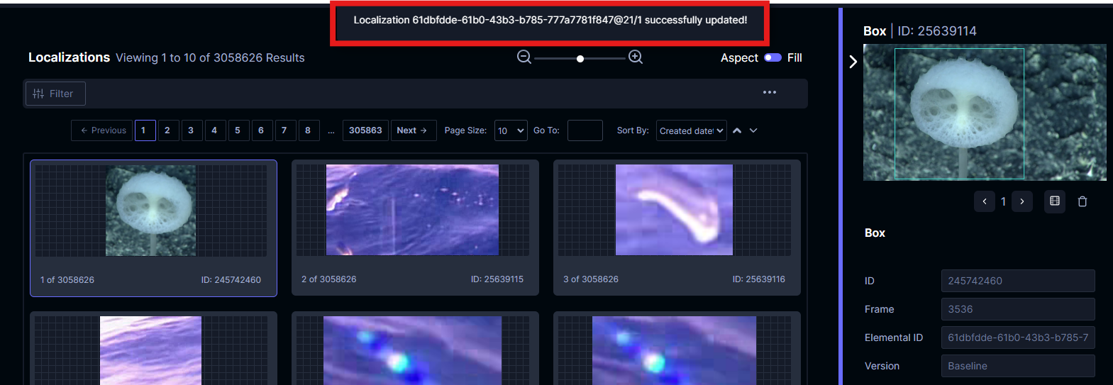Select localization card ID 245742460
The width and height of the screenshot is (1113, 385).
(153, 228)
